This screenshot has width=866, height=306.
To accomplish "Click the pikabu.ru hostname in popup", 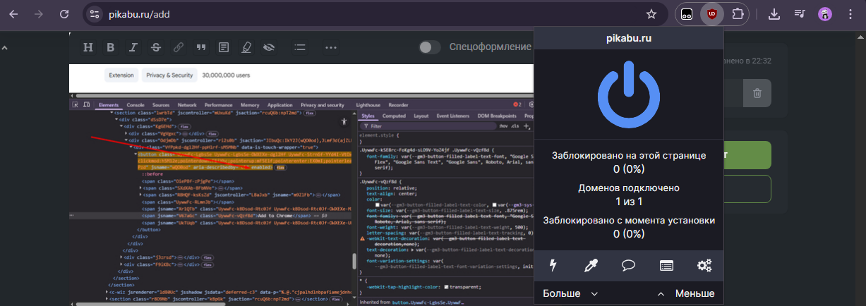I will click(629, 39).
